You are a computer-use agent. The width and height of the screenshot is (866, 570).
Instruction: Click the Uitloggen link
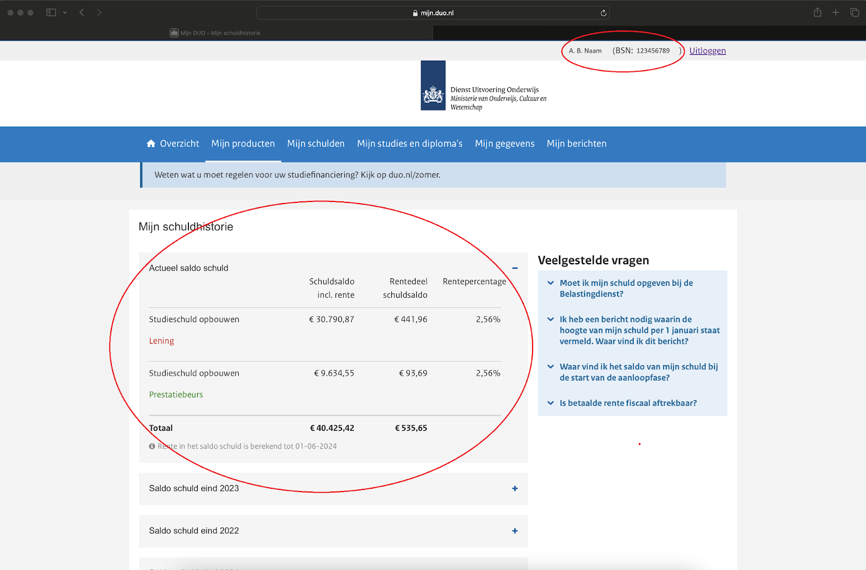point(707,51)
